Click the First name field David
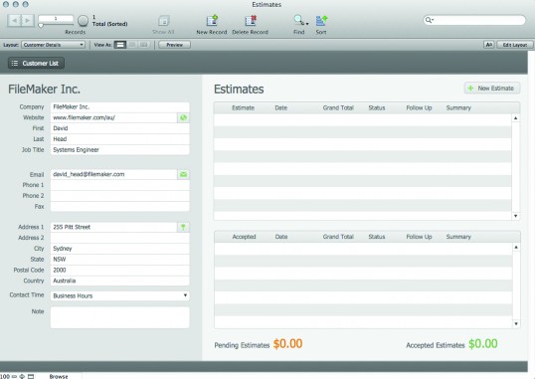535x379 pixels. [x=119, y=128]
